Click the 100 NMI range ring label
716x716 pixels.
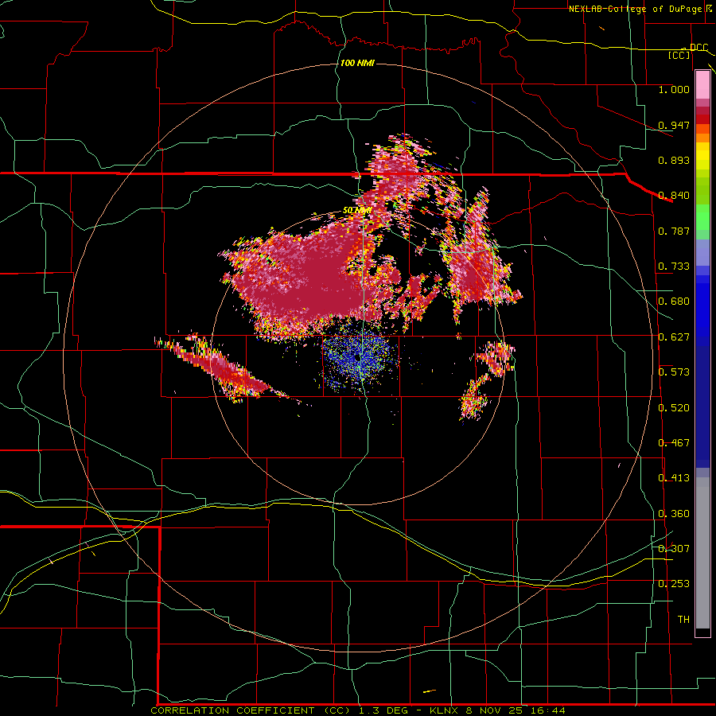(x=357, y=63)
